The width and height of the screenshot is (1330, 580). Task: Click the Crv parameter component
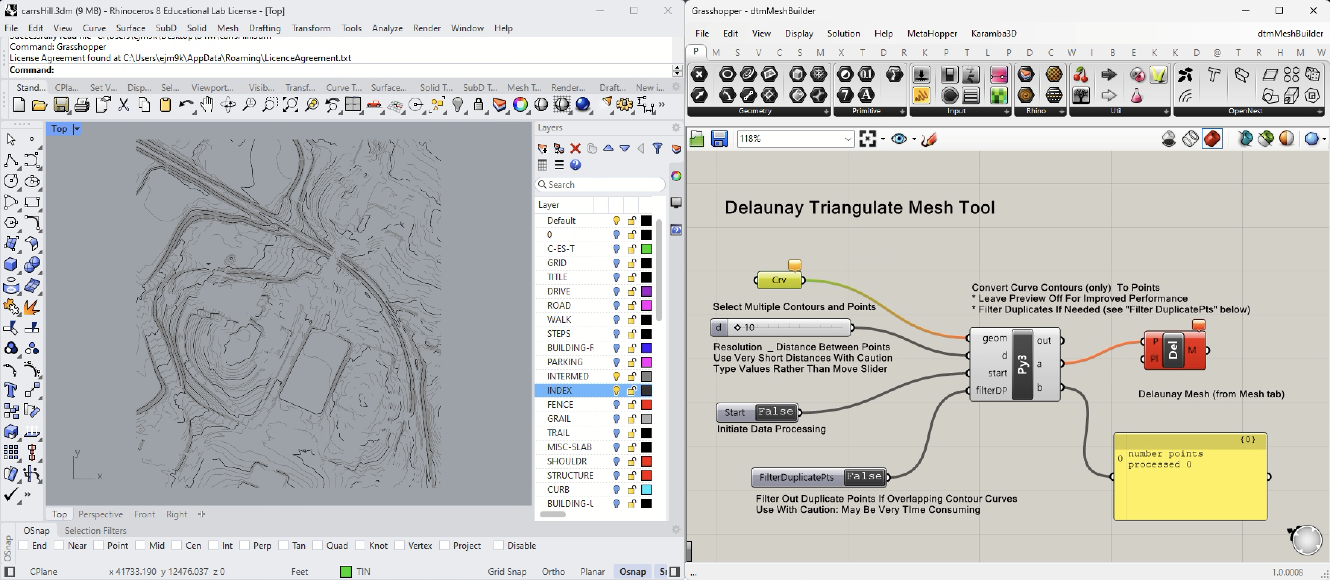779,280
